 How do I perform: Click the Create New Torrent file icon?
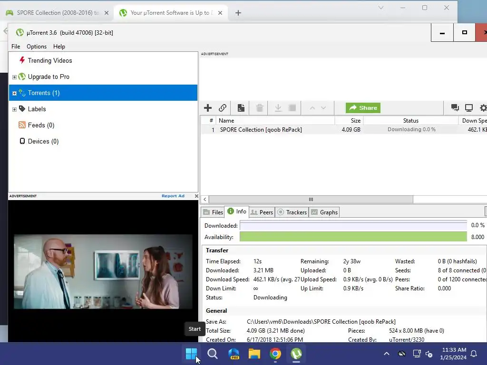pyautogui.click(x=241, y=108)
